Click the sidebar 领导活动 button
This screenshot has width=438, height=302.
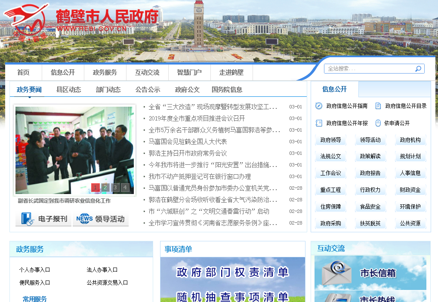tap(370, 140)
